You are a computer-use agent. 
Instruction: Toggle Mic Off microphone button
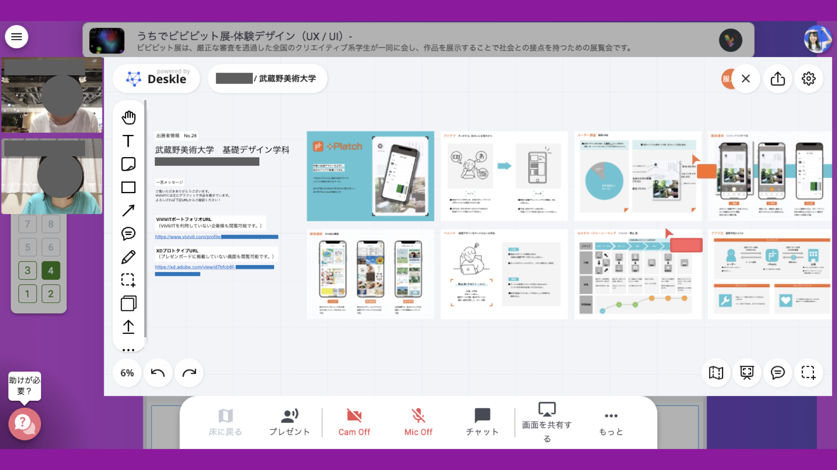click(x=418, y=422)
